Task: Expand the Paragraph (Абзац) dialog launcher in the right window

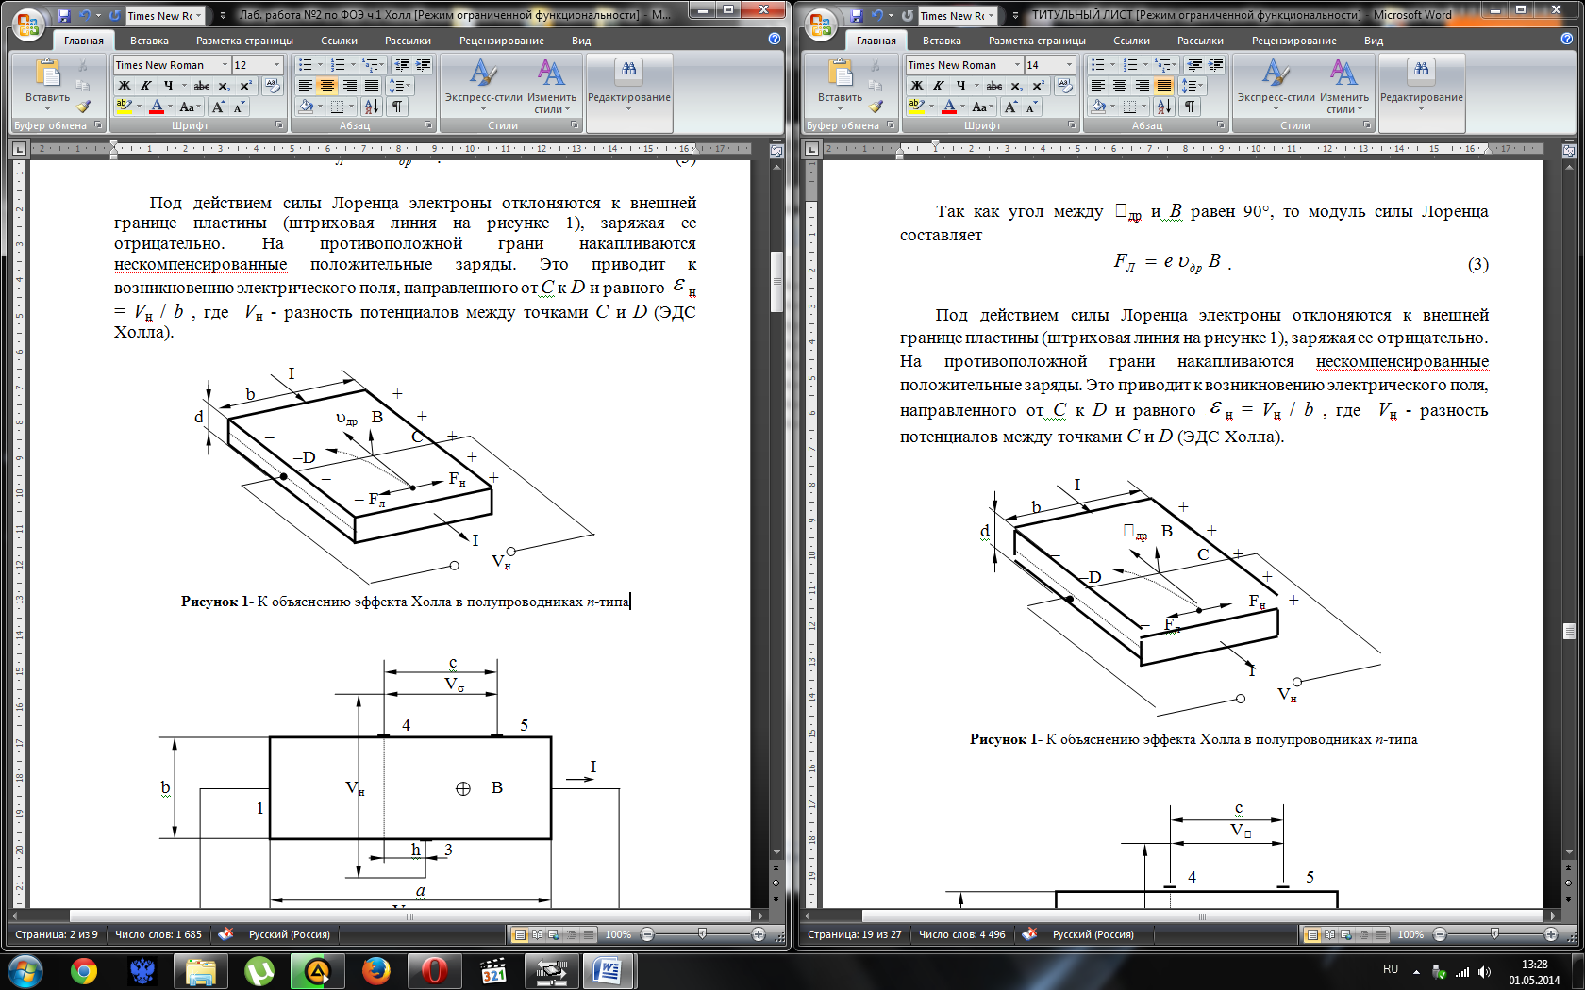Action: click(1221, 125)
